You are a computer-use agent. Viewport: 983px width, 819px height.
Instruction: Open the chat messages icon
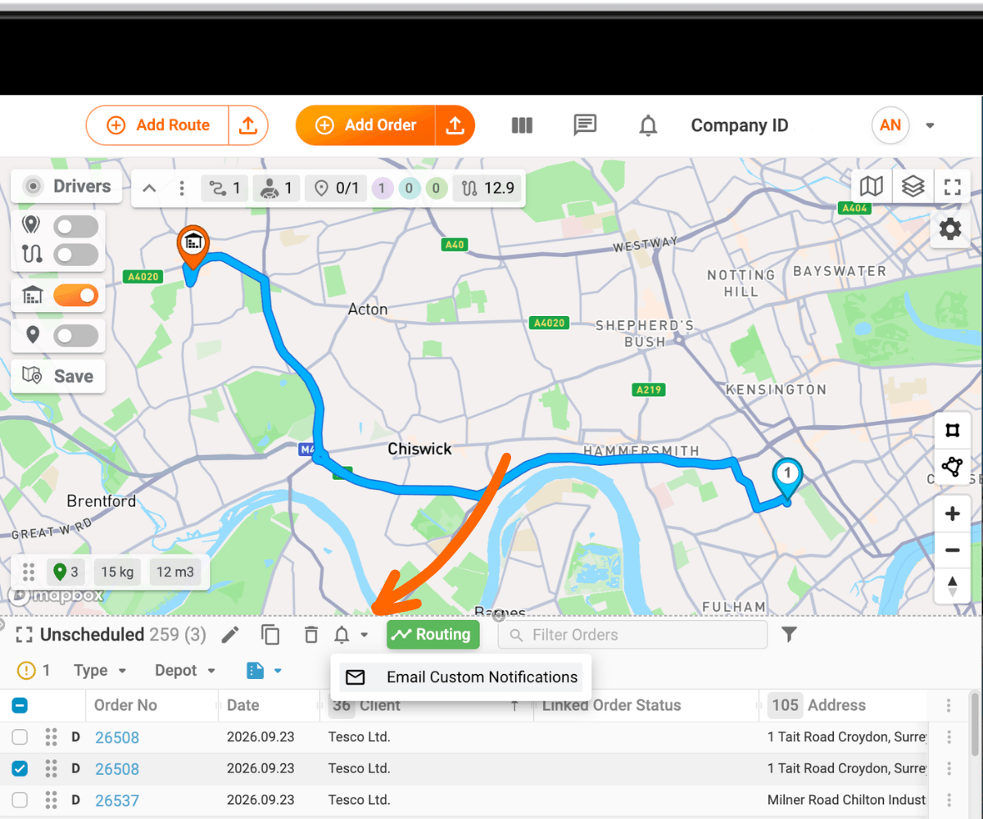click(585, 125)
